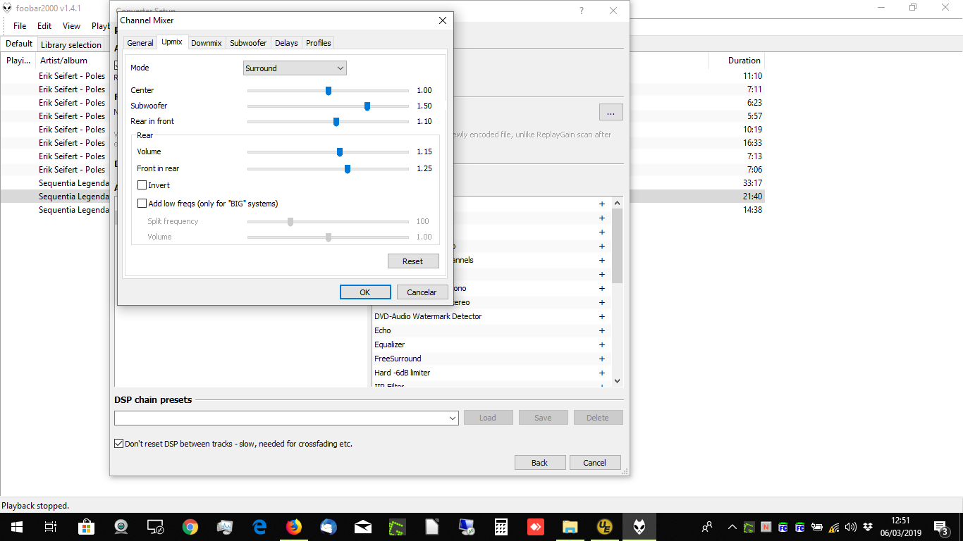Click the Subwoofer slider handle
This screenshot has width=963, height=541.
pos(367,106)
